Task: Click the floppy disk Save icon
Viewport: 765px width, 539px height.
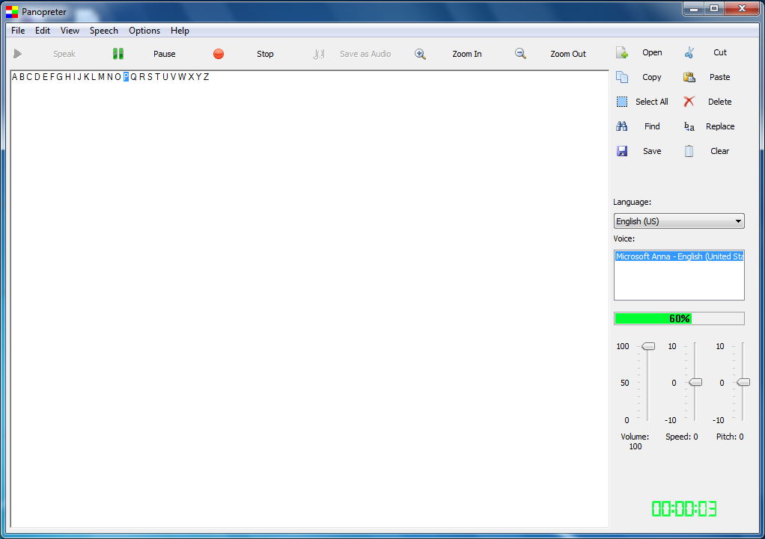Action: (622, 151)
